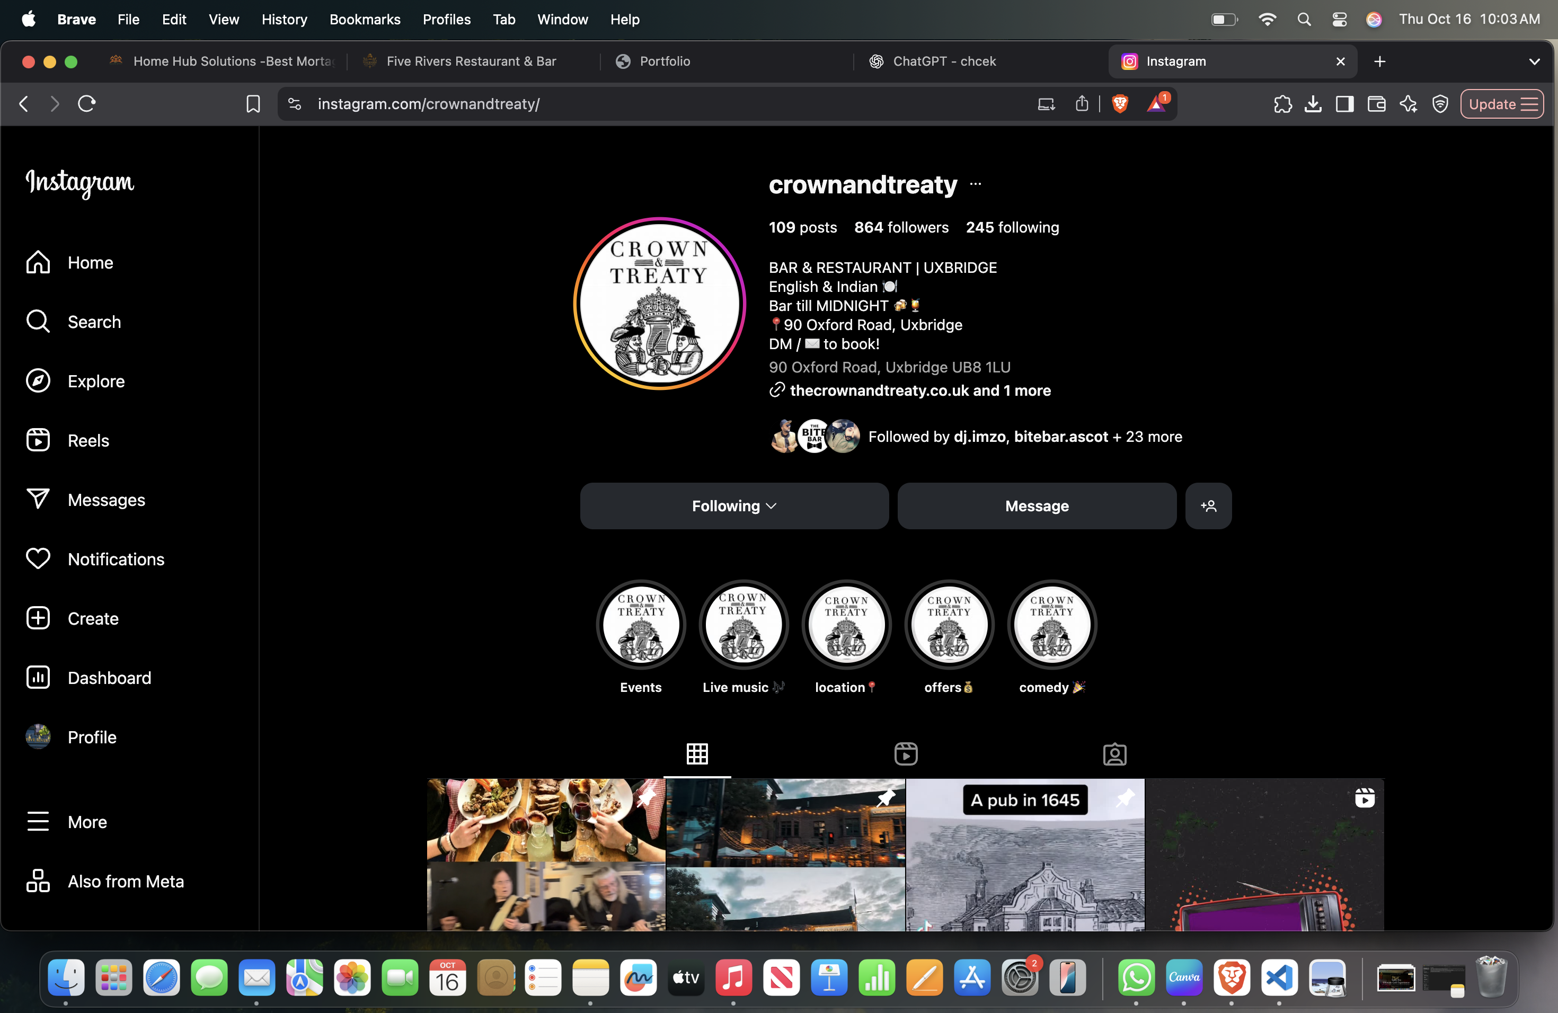Switch to the profile Reels tab

point(905,754)
